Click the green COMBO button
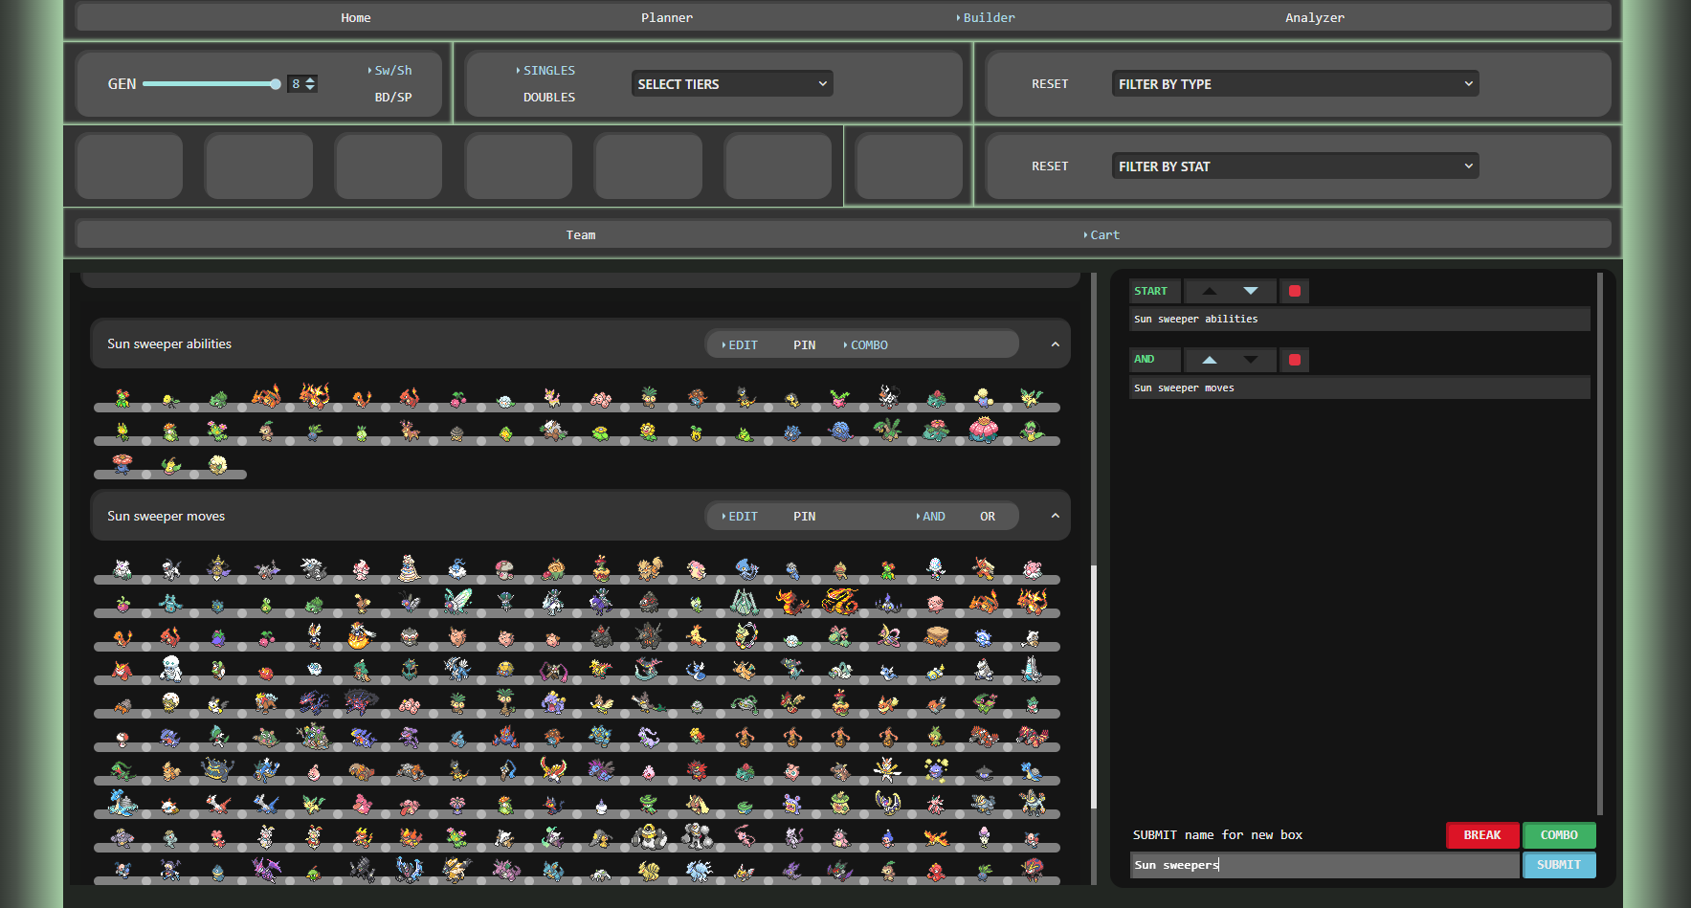Screen dimensions: 1691x908 pyautogui.click(x=1559, y=835)
